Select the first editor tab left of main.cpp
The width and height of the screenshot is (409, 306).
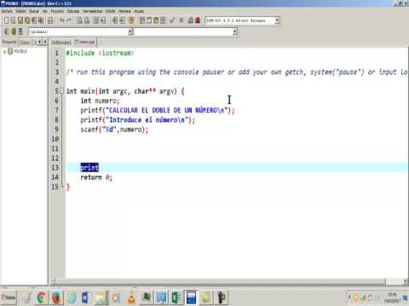click(61, 42)
